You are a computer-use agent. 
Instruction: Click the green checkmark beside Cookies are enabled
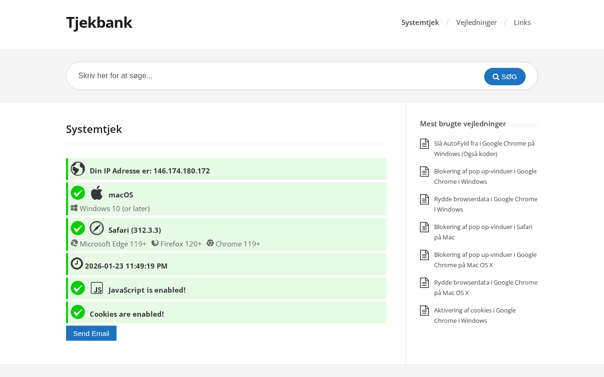[78, 312]
